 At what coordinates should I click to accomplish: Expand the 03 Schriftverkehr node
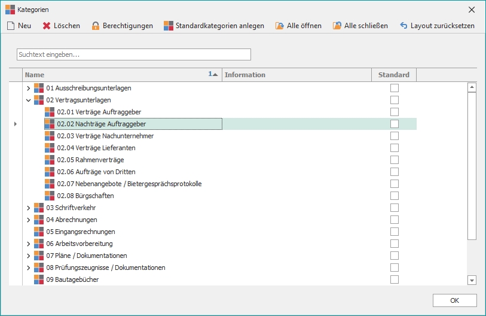28,208
